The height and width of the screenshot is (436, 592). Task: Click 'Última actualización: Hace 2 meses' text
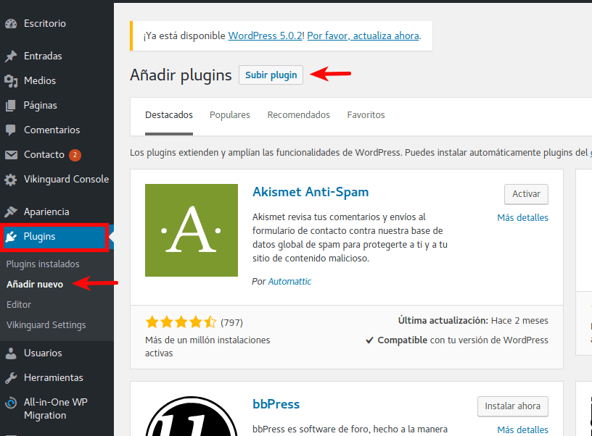473,321
